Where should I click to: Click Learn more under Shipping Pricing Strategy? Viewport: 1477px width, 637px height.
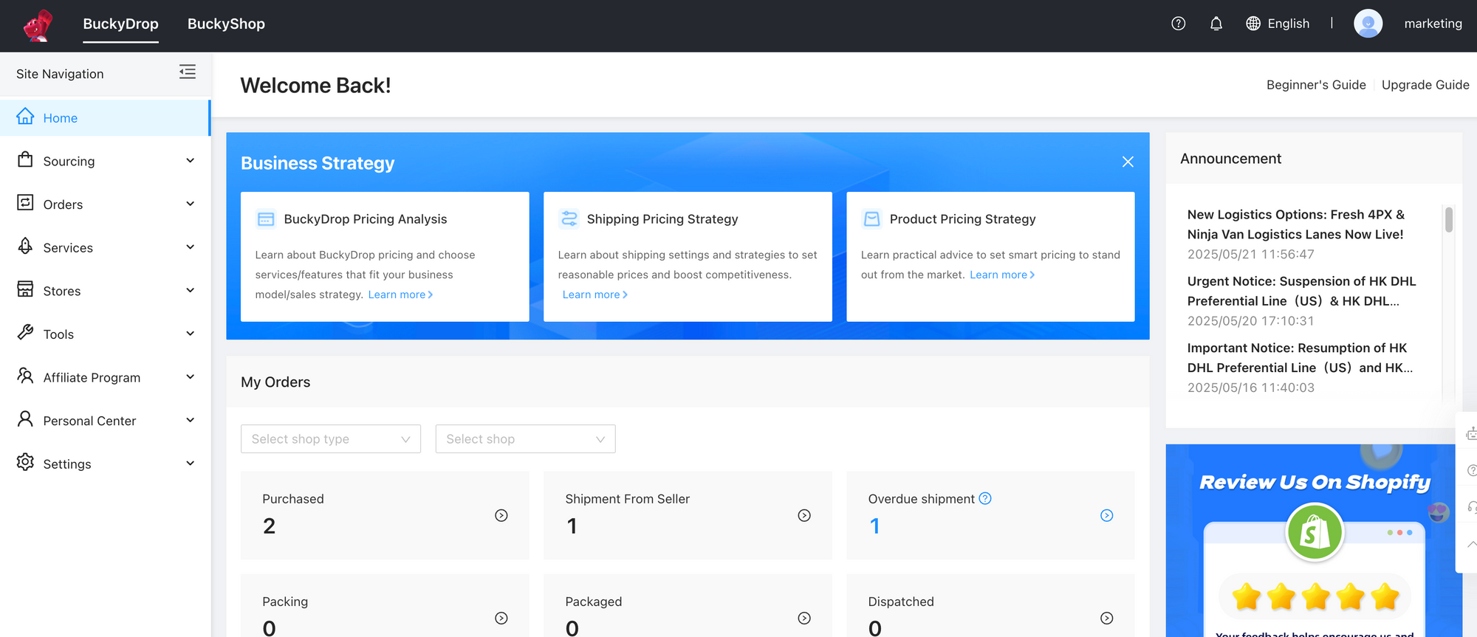(594, 295)
